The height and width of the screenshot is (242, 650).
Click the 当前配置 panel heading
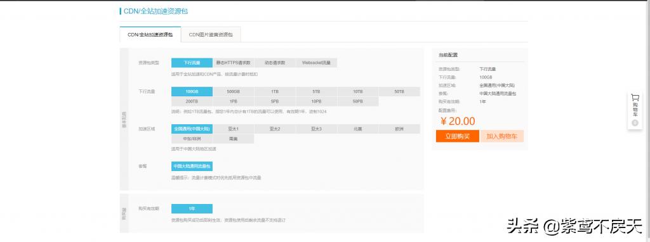pos(448,55)
